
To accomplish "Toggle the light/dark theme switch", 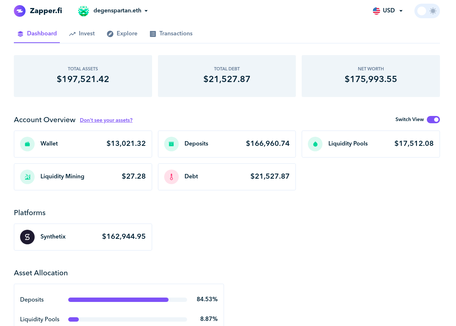I will (x=427, y=11).
